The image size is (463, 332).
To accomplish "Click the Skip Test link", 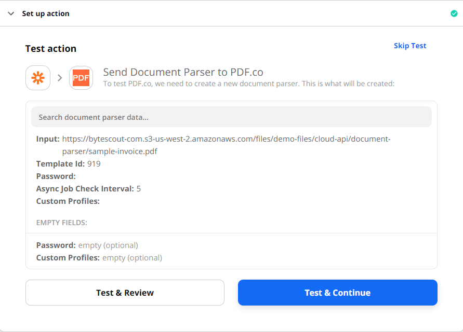I will [410, 46].
